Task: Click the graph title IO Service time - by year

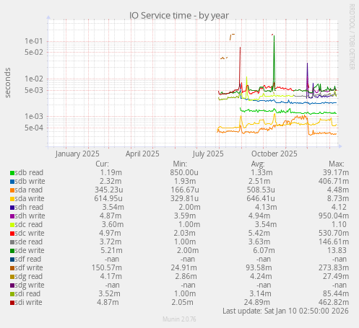Action: (x=179, y=15)
